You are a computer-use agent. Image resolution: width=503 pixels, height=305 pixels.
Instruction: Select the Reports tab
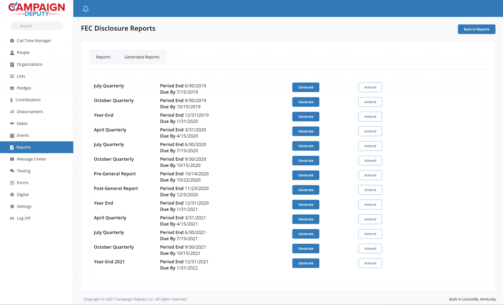tap(103, 57)
